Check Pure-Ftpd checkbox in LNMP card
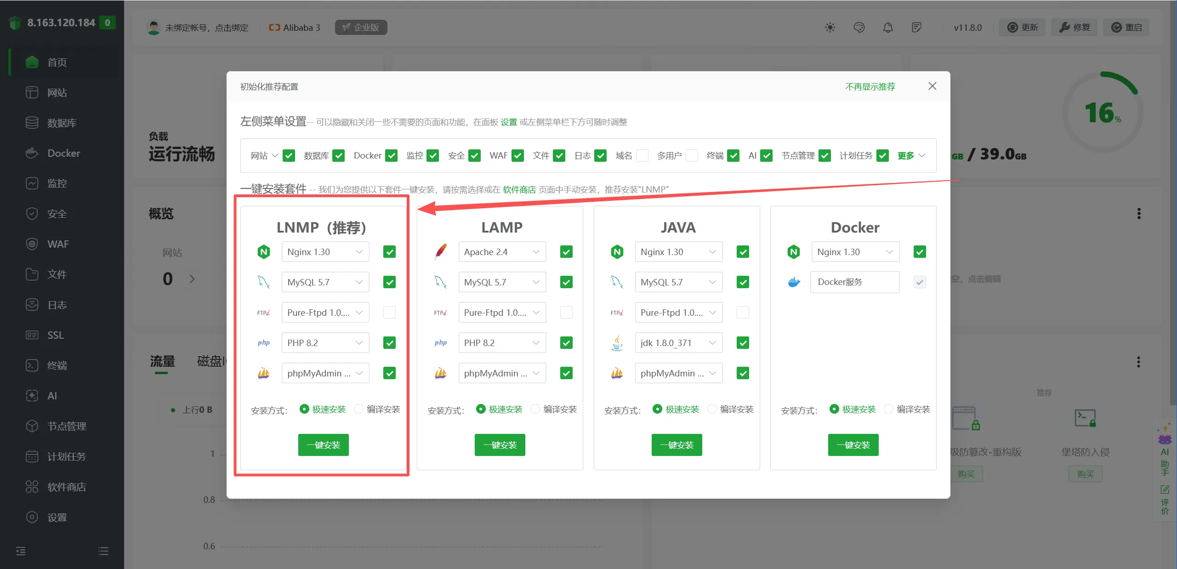Viewport: 1177px width, 569px height. 389,313
